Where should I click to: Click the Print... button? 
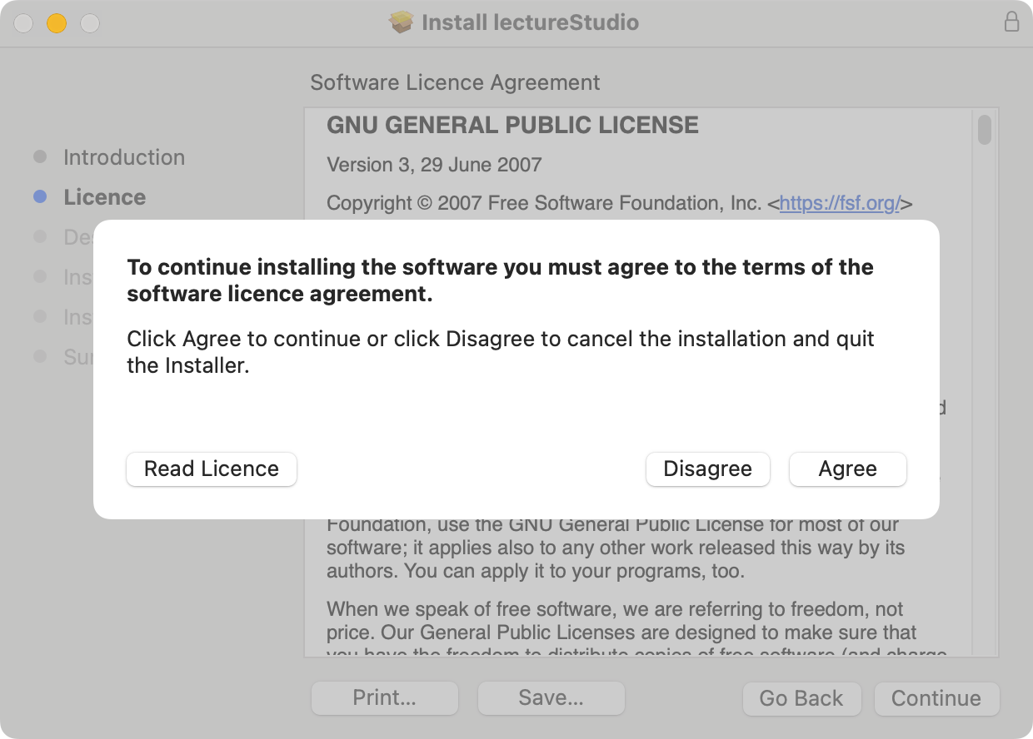pyautogui.click(x=384, y=698)
